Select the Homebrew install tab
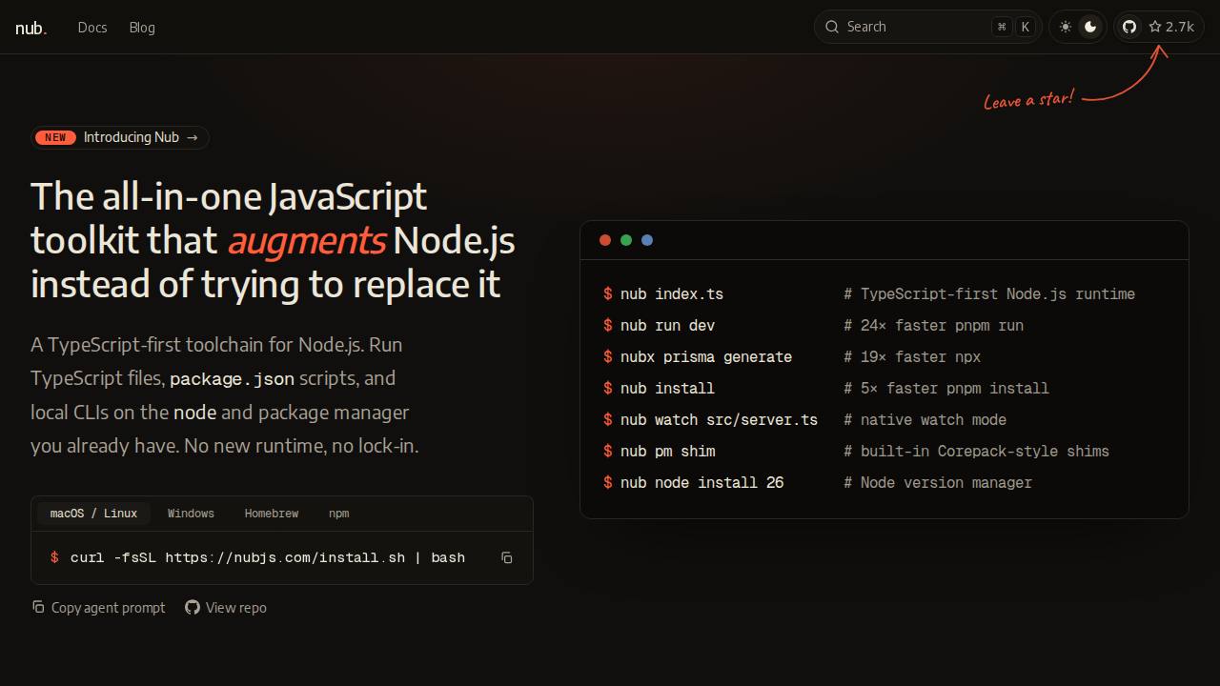This screenshot has height=686, width=1220. (x=272, y=514)
